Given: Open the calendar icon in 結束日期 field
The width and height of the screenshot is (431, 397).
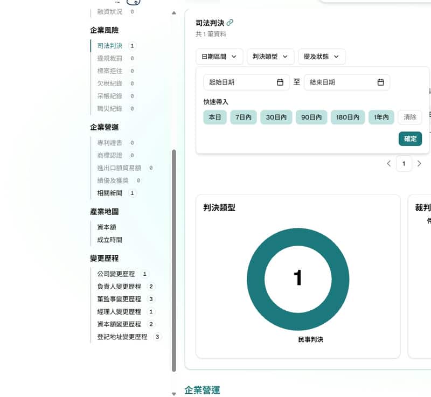Looking at the screenshot, I should [x=380, y=82].
